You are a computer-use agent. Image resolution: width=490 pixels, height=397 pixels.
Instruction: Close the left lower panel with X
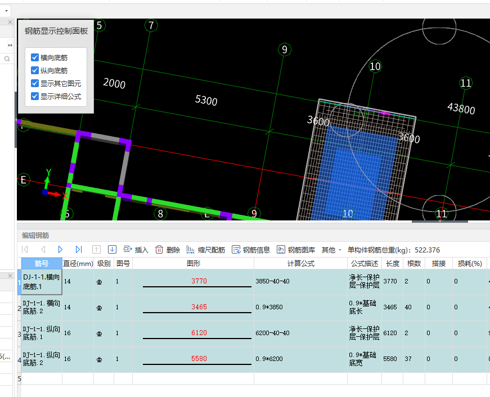[10, 276]
